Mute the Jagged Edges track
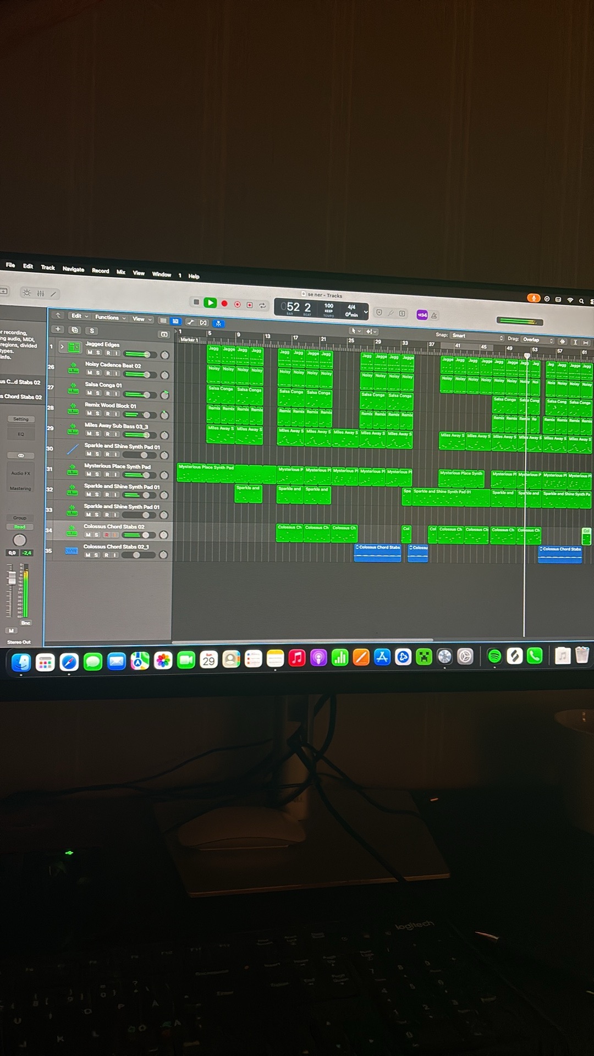Viewport: 594px width, 1056px height. pyautogui.click(x=90, y=352)
